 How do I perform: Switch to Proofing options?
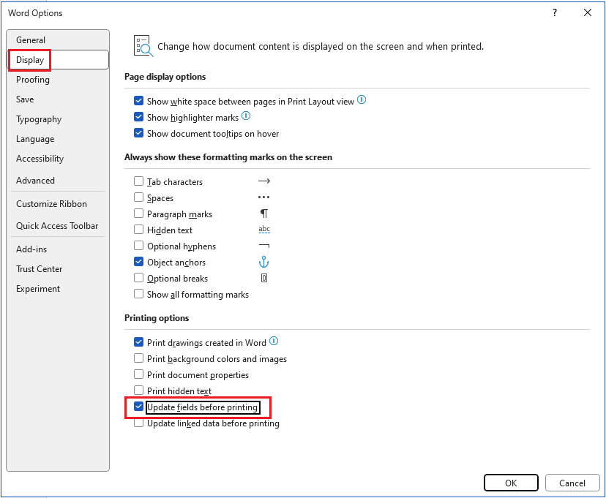click(58, 80)
